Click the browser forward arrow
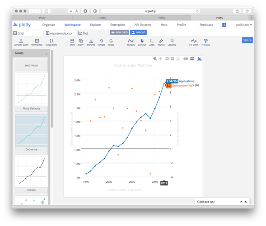The width and height of the screenshot is (266, 226). point(38,11)
